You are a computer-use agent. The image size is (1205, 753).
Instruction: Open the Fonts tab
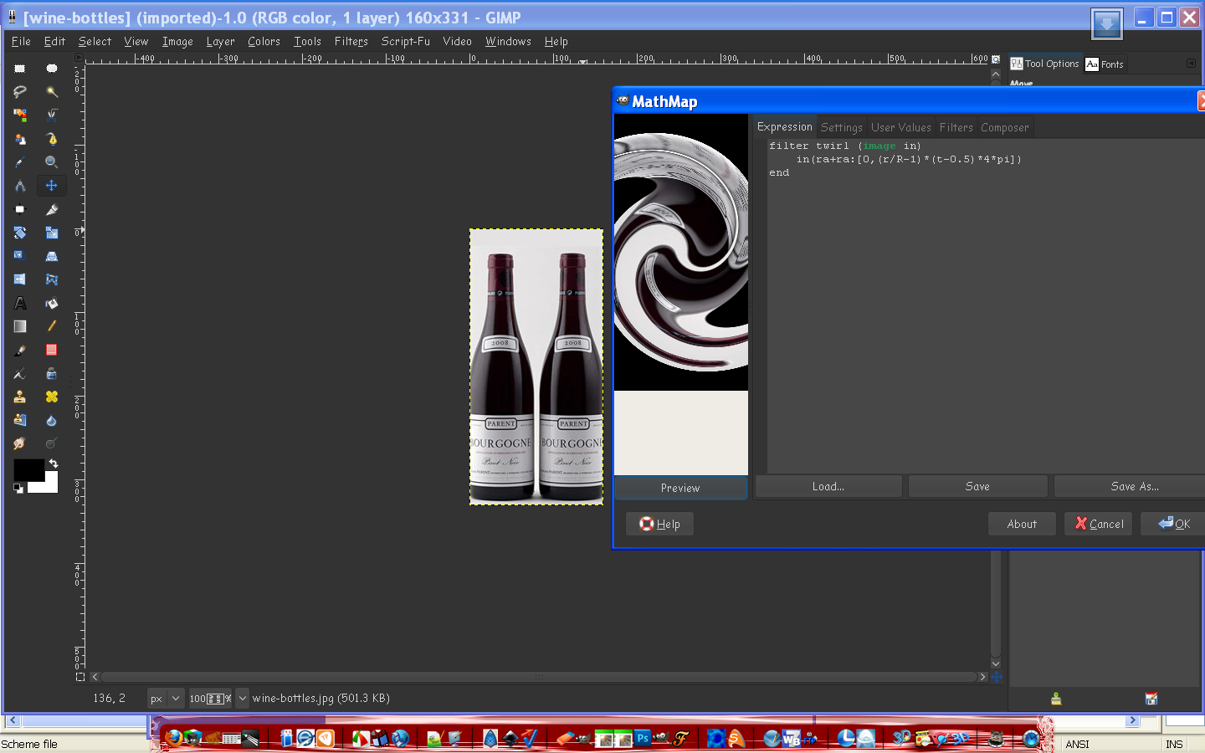1105,64
